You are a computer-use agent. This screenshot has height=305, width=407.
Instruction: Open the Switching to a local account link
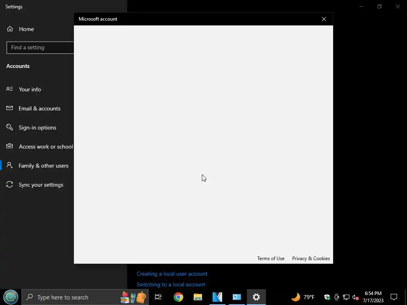[171, 284]
